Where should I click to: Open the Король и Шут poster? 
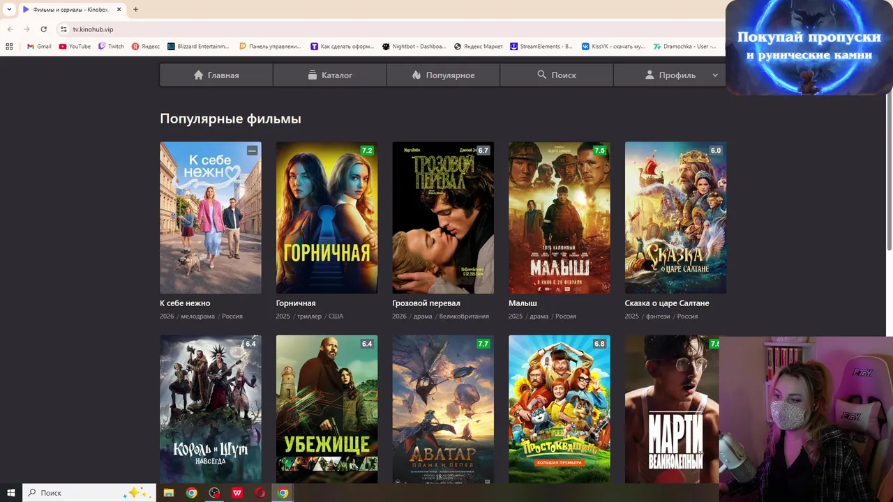[211, 409]
